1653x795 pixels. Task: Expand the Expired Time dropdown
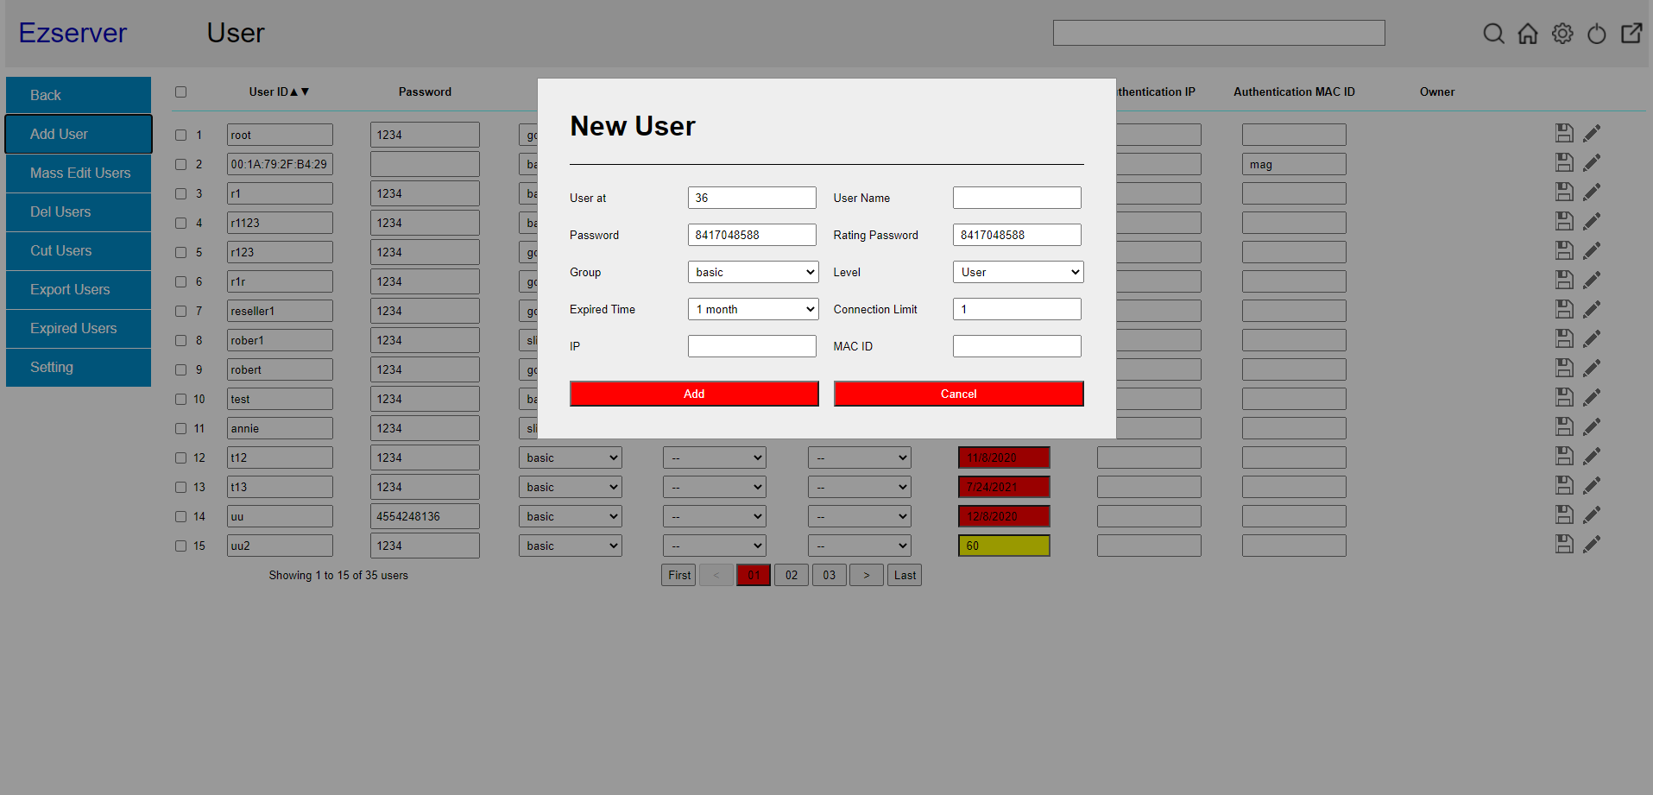pos(753,309)
